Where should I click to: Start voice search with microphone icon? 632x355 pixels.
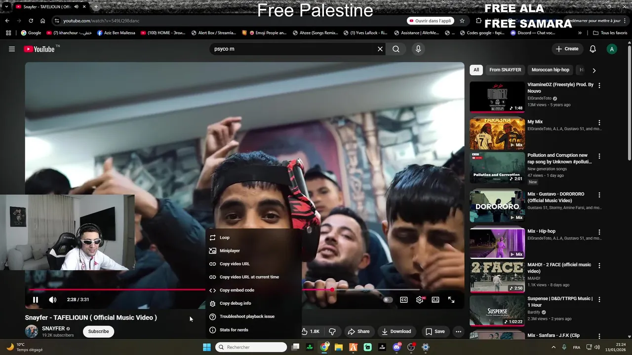click(x=418, y=49)
